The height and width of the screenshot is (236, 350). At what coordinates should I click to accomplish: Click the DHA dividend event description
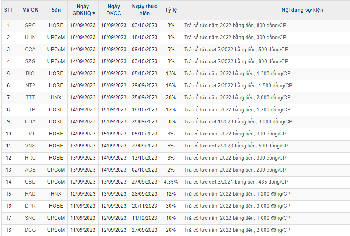click(x=238, y=122)
